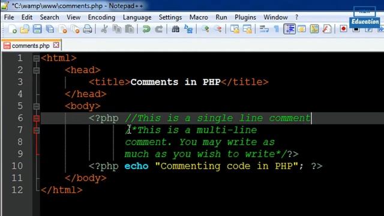The image size is (384, 216).
Task: Select the comments.php document tab
Action: [31, 46]
